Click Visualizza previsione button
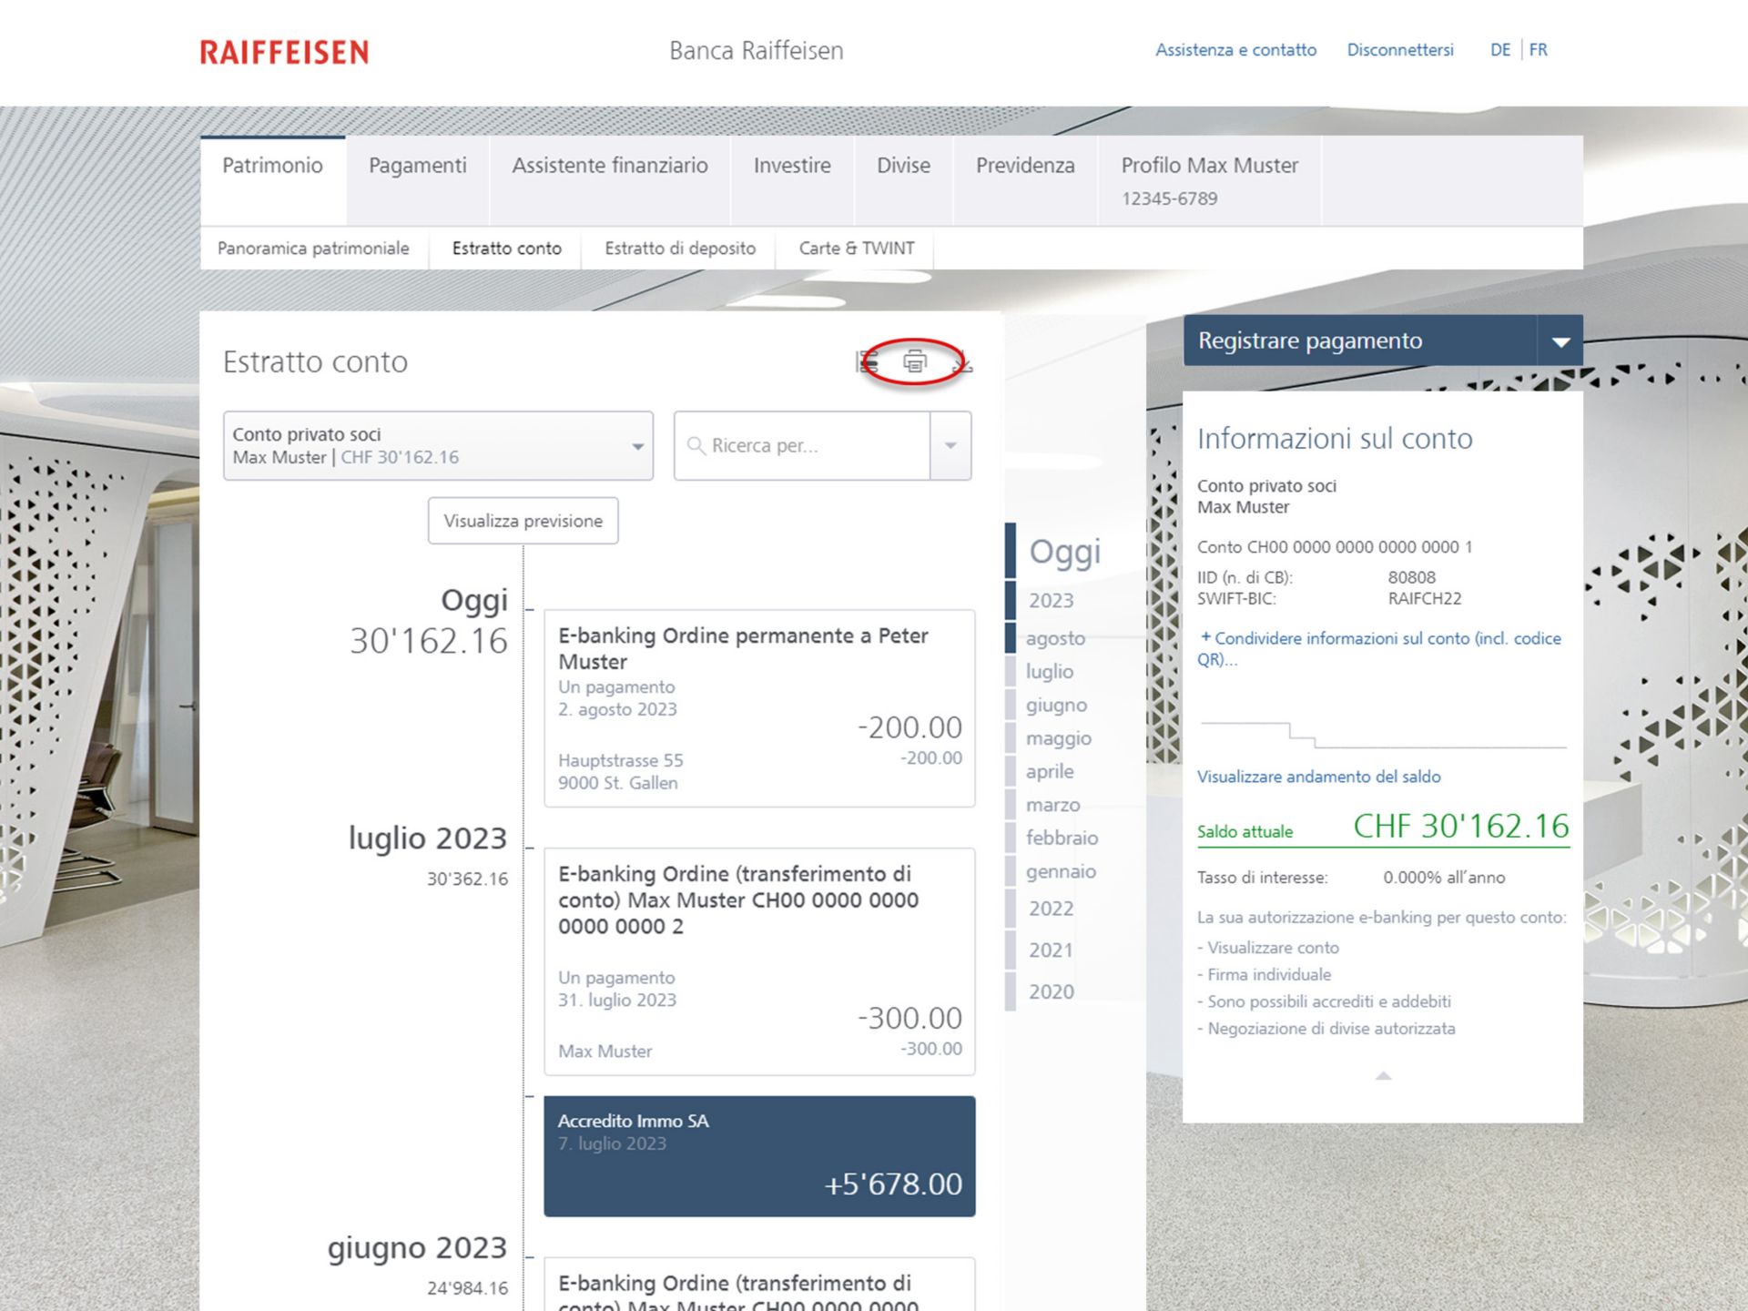This screenshot has height=1311, width=1748. pos(523,521)
